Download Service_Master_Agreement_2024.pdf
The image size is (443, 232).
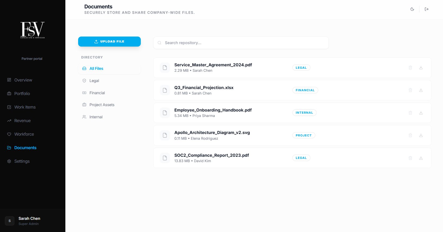click(421, 68)
